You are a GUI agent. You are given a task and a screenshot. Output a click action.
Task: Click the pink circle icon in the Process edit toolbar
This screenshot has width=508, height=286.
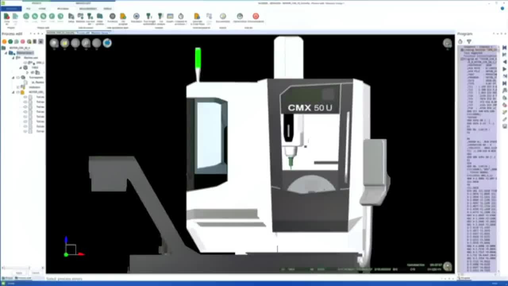coord(23,42)
